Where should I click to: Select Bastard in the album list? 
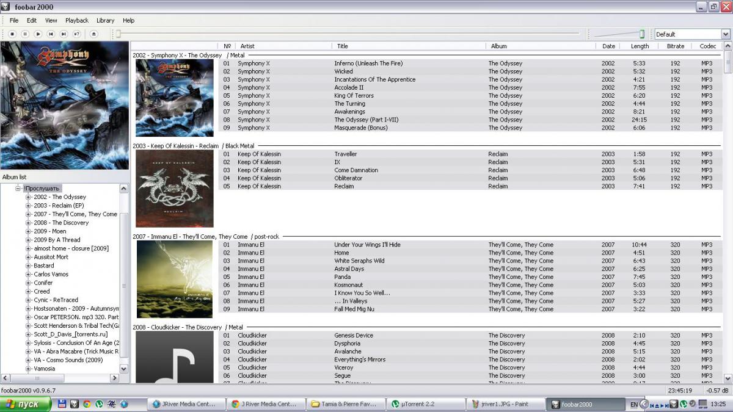click(44, 266)
